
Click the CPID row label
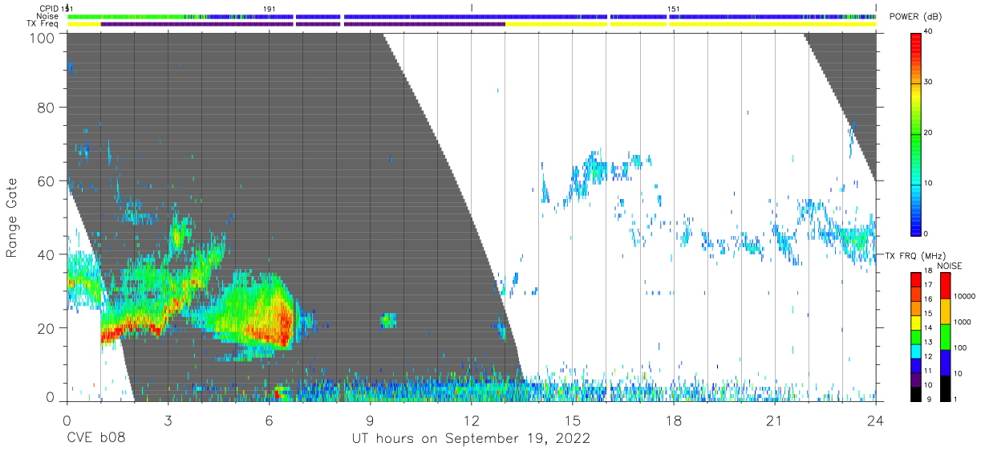pyautogui.click(x=48, y=9)
